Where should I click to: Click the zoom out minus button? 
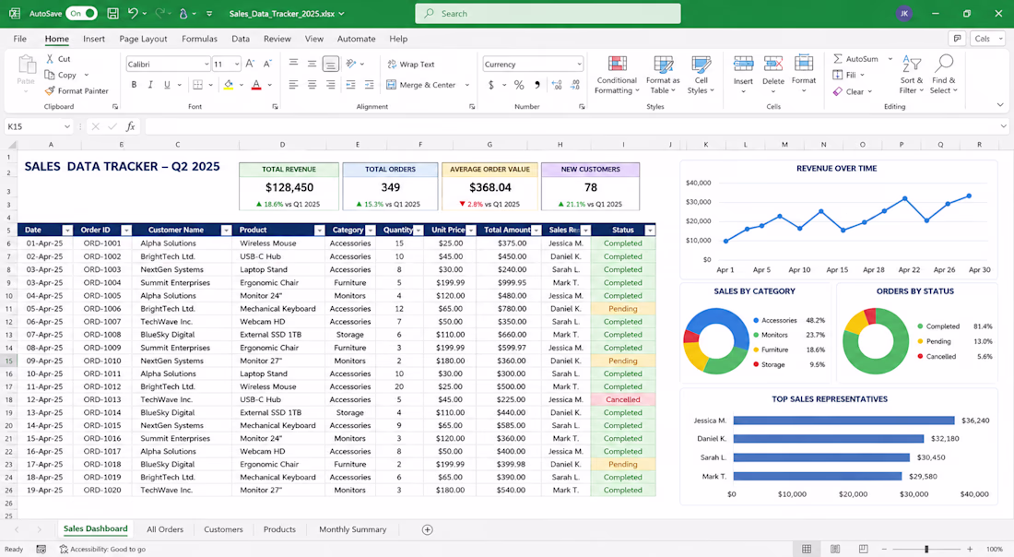(884, 549)
